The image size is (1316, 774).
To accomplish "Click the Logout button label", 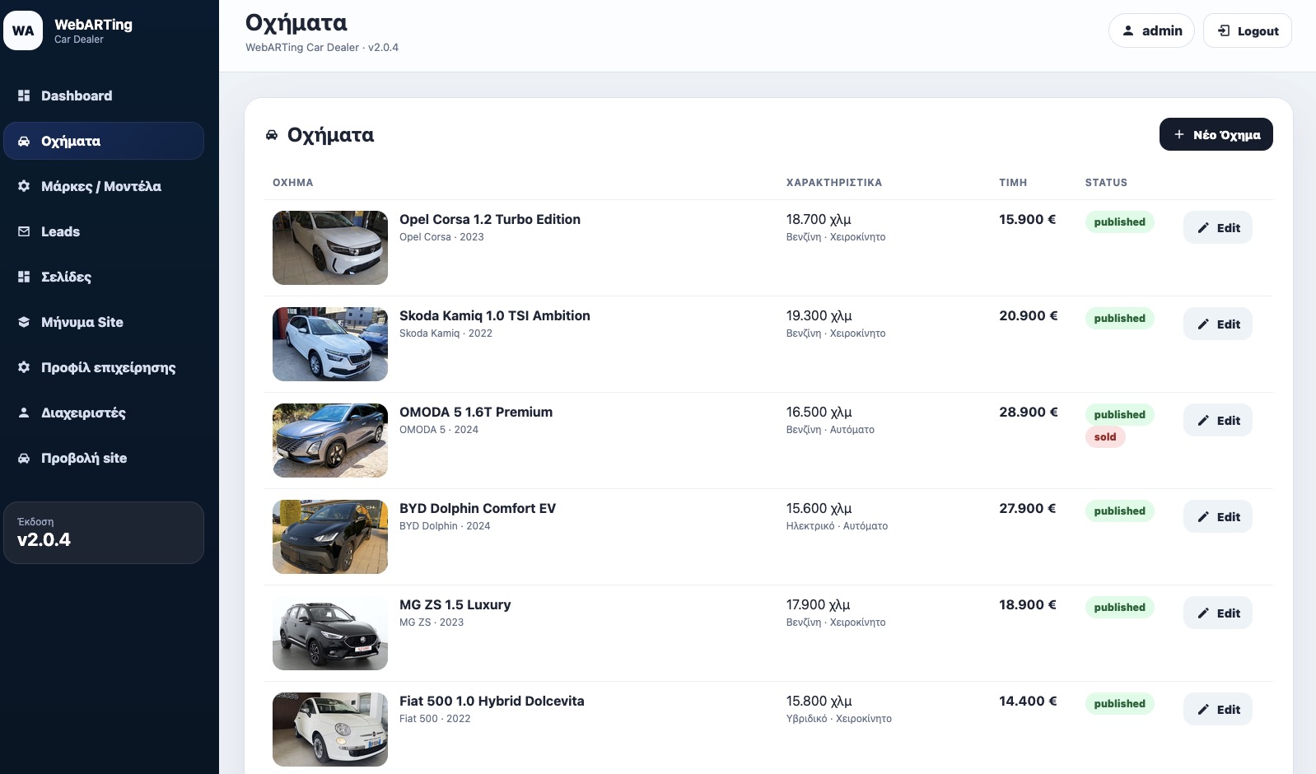I will [1258, 31].
